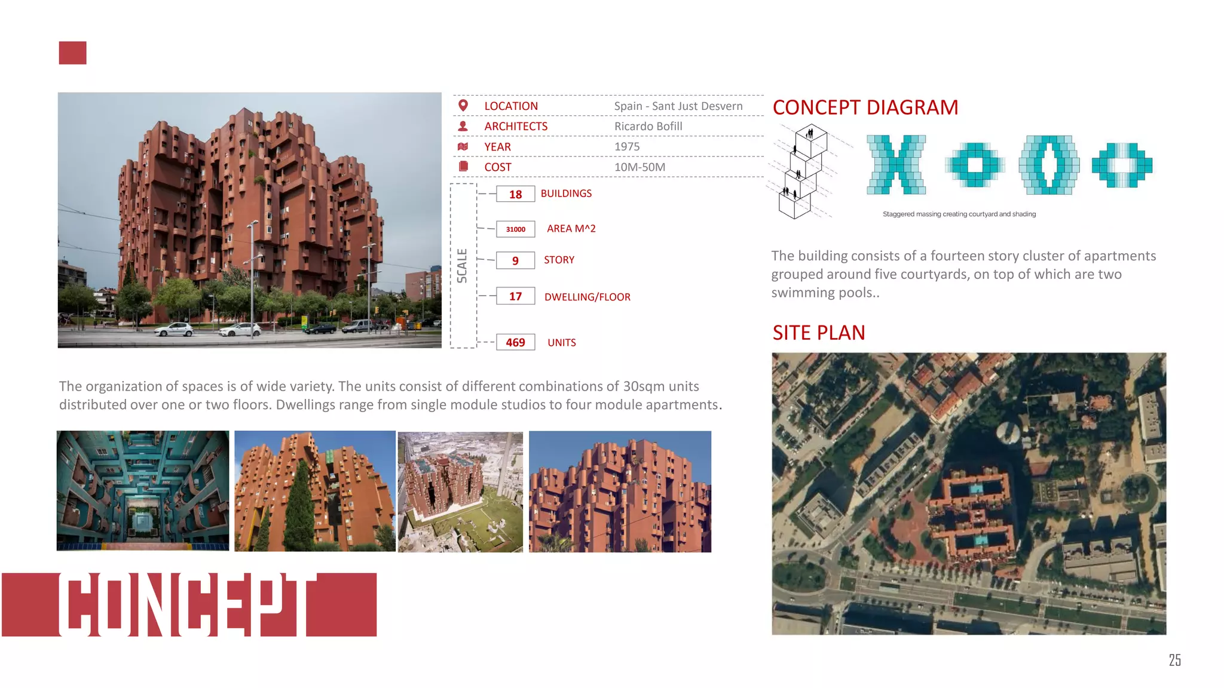
Task: Click the CONCEPT DIAGRAM heading
Action: coord(865,107)
